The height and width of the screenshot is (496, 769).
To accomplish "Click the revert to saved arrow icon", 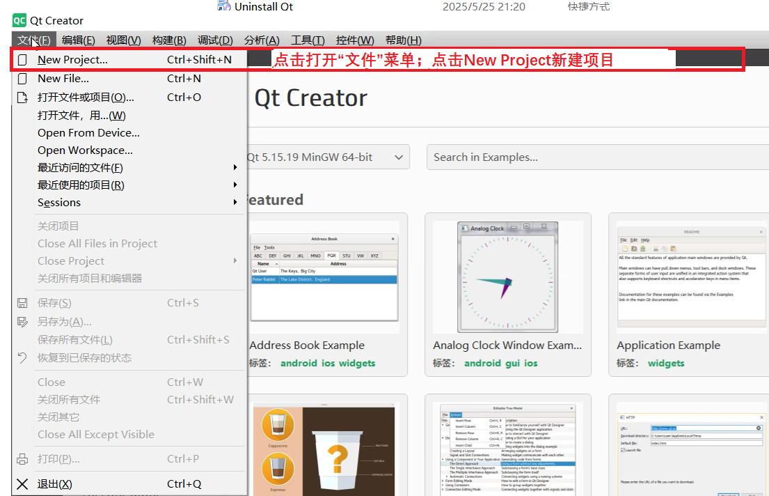I will (x=22, y=357).
